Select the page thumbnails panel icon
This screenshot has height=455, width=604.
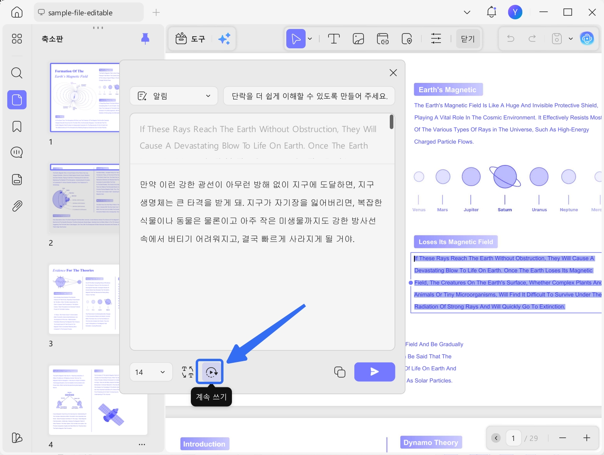coord(17,99)
